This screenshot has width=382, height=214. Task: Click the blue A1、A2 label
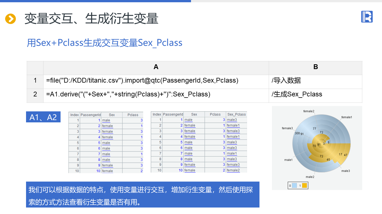[x=43, y=117]
